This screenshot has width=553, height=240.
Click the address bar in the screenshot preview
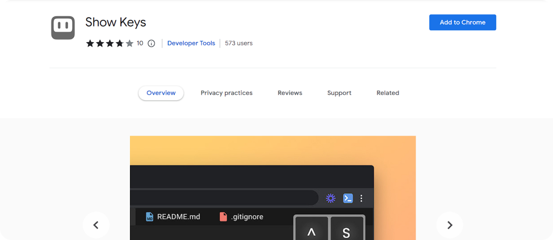[224, 198]
